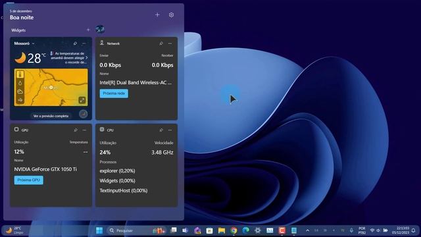Launch Microsoft Teams from taskbar

click(x=186, y=230)
